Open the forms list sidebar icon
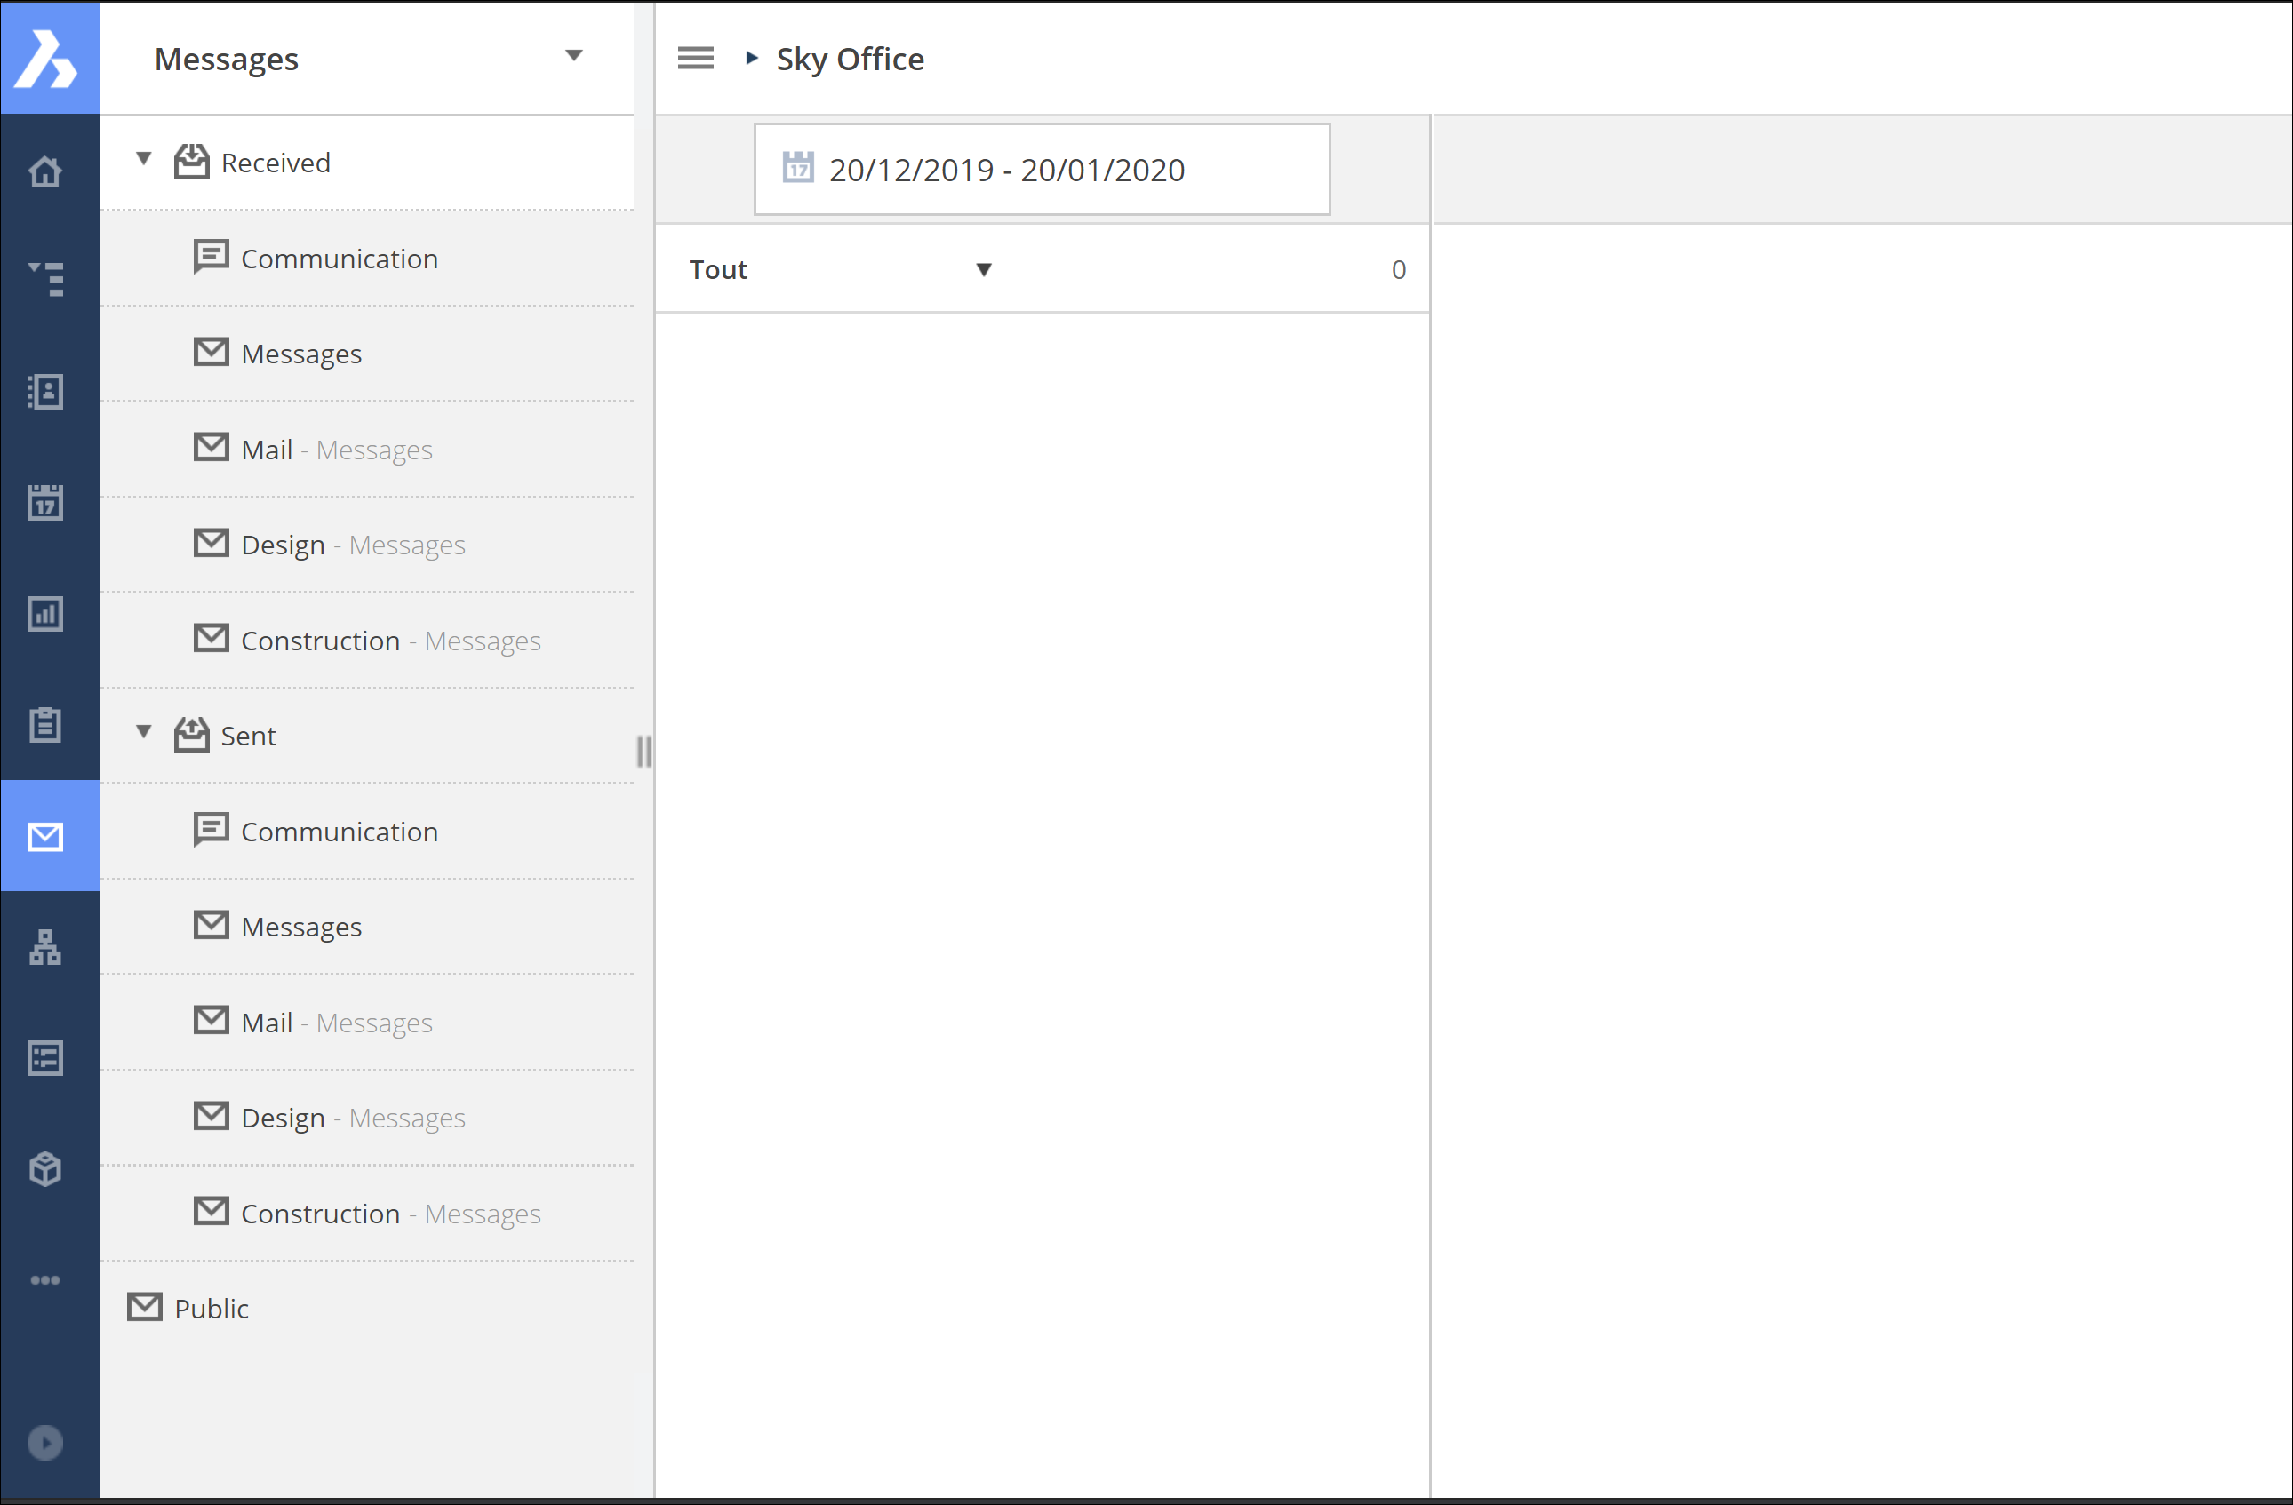The width and height of the screenshot is (2293, 1505). (45, 1058)
